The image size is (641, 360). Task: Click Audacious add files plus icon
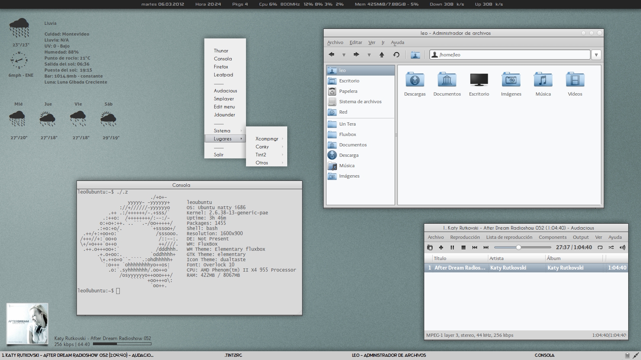(x=441, y=248)
